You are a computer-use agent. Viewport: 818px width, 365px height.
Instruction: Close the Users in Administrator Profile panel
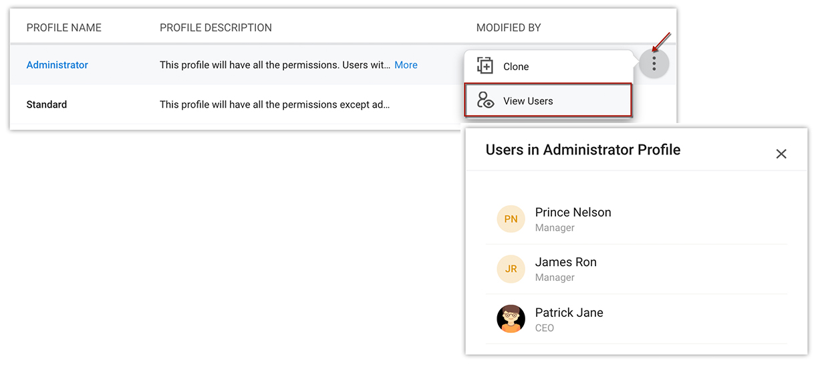click(781, 154)
